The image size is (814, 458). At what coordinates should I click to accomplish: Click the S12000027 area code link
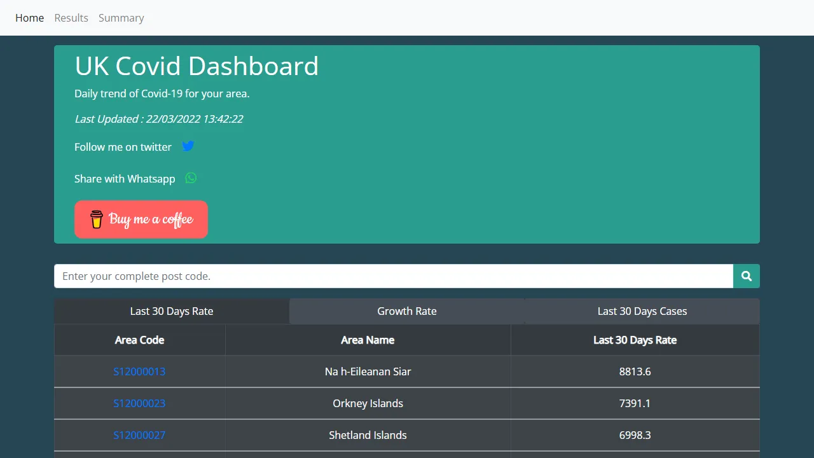pos(139,434)
